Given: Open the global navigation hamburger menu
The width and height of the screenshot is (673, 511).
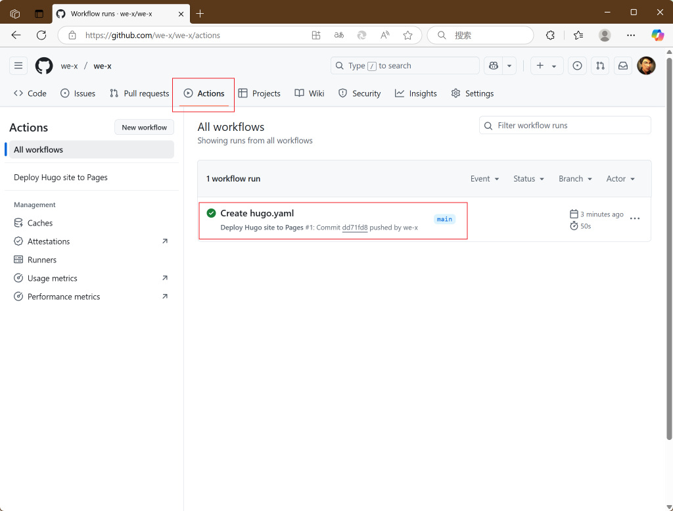Looking at the screenshot, I should point(18,66).
